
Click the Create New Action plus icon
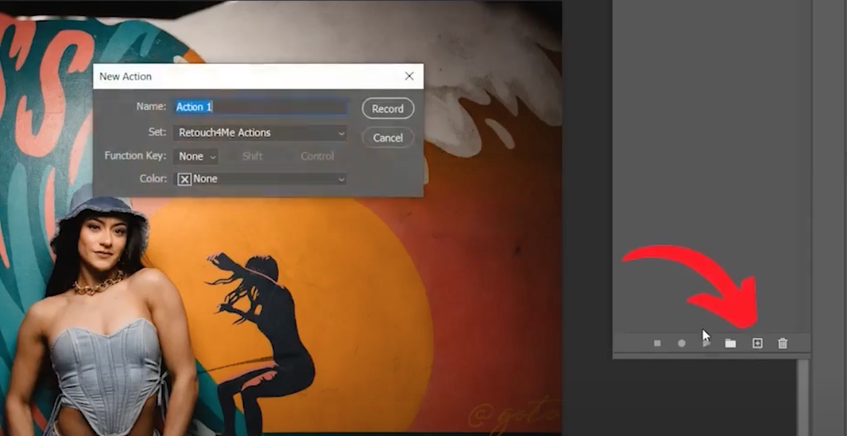click(x=757, y=342)
